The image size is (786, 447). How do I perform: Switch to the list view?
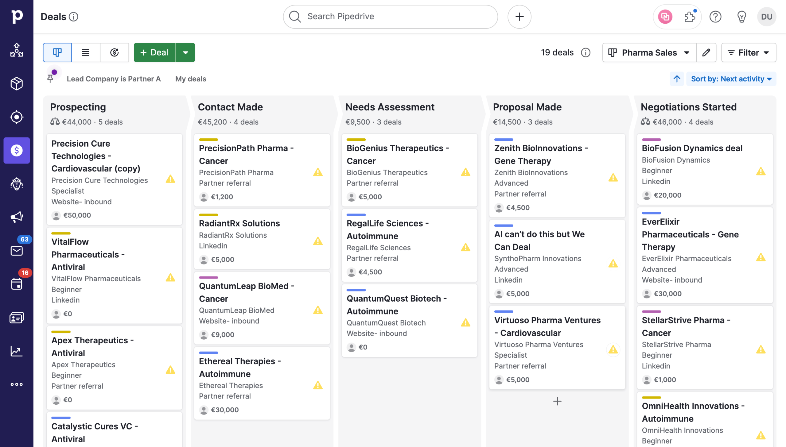click(86, 52)
